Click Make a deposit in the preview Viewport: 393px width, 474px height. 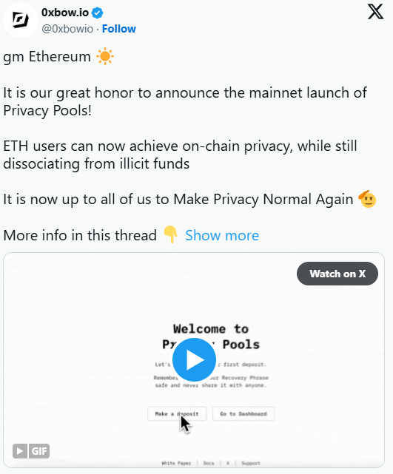177,413
